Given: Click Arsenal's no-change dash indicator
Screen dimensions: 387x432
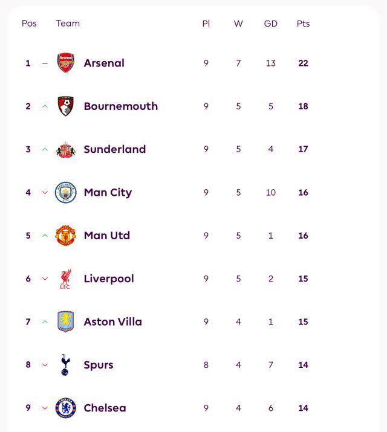Looking at the screenshot, I should point(45,63).
